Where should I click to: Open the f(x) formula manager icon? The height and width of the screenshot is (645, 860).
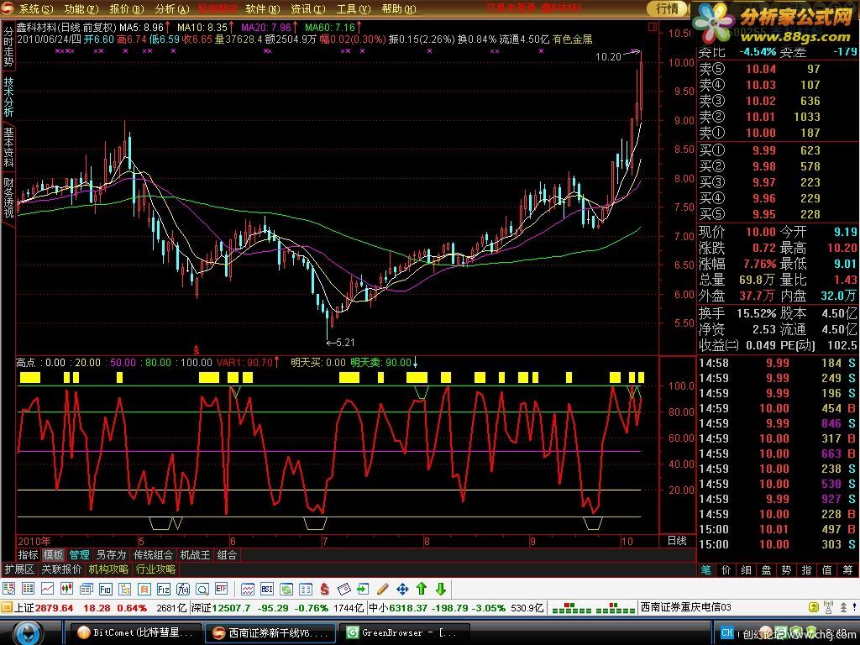coord(182,589)
